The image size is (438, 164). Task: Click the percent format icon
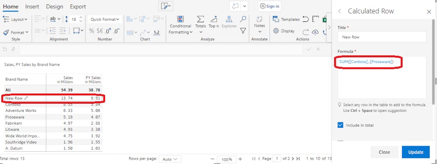pos(92,31)
